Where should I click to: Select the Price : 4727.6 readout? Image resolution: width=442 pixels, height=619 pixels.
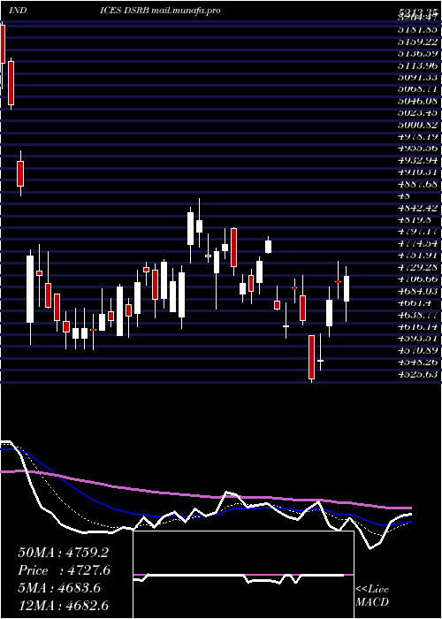click(64, 570)
